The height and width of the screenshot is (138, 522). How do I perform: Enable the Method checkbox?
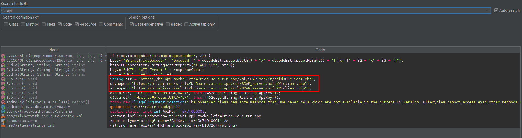pos(23,24)
